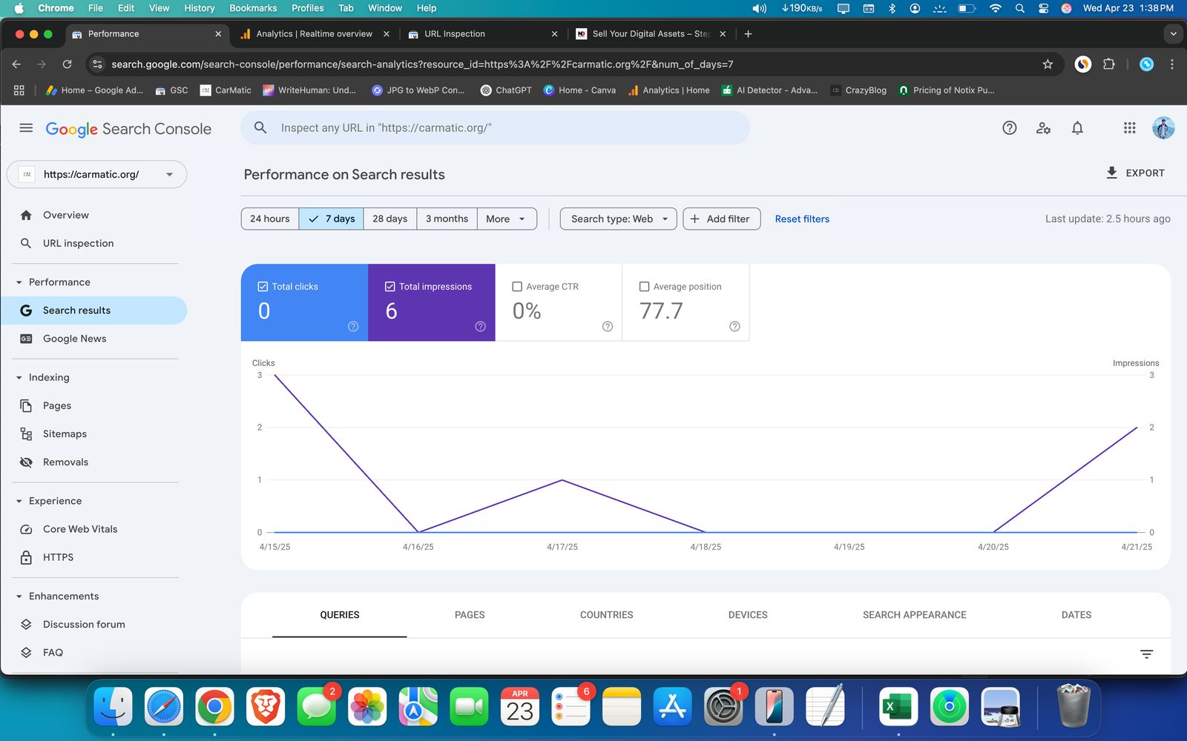Collapse the Experience sidebar section
Screen dimensions: 1187x741
[19, 502]
